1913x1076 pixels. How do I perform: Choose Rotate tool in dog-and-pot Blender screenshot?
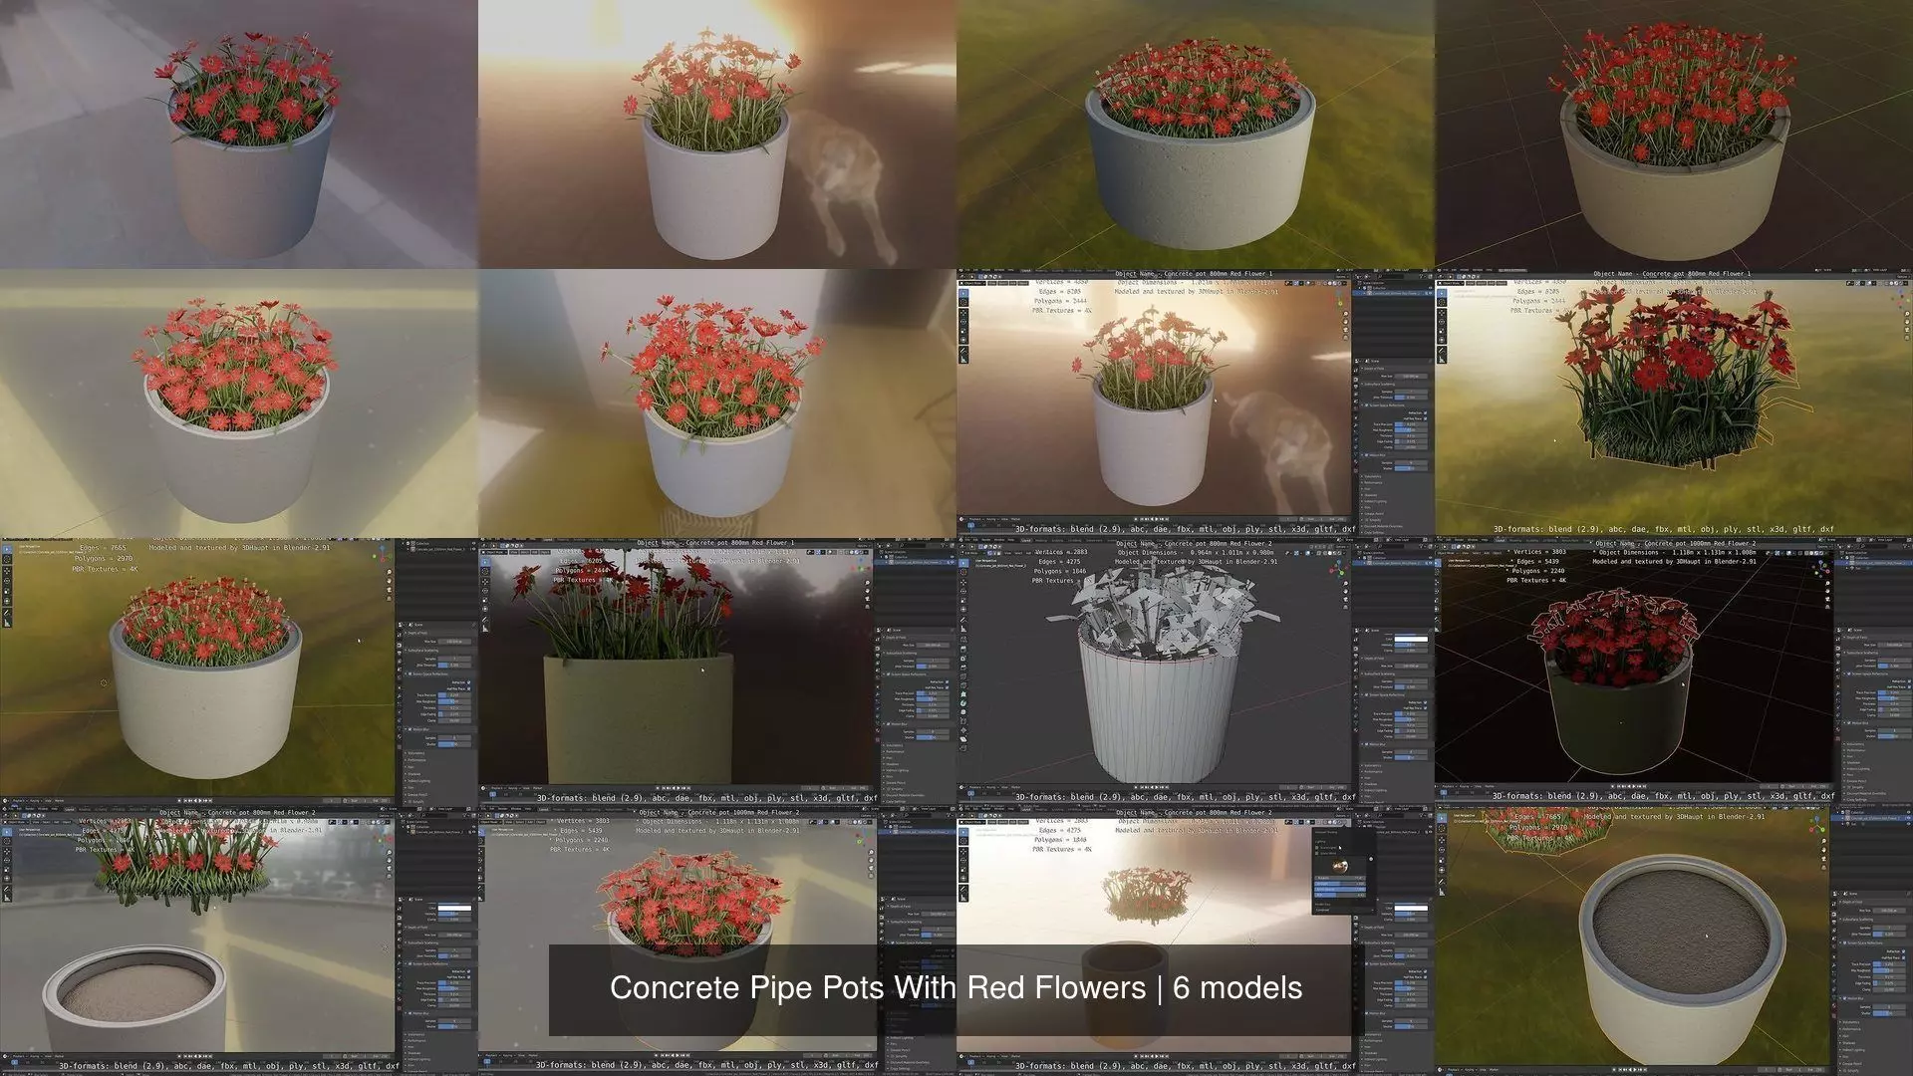point(963,322)
